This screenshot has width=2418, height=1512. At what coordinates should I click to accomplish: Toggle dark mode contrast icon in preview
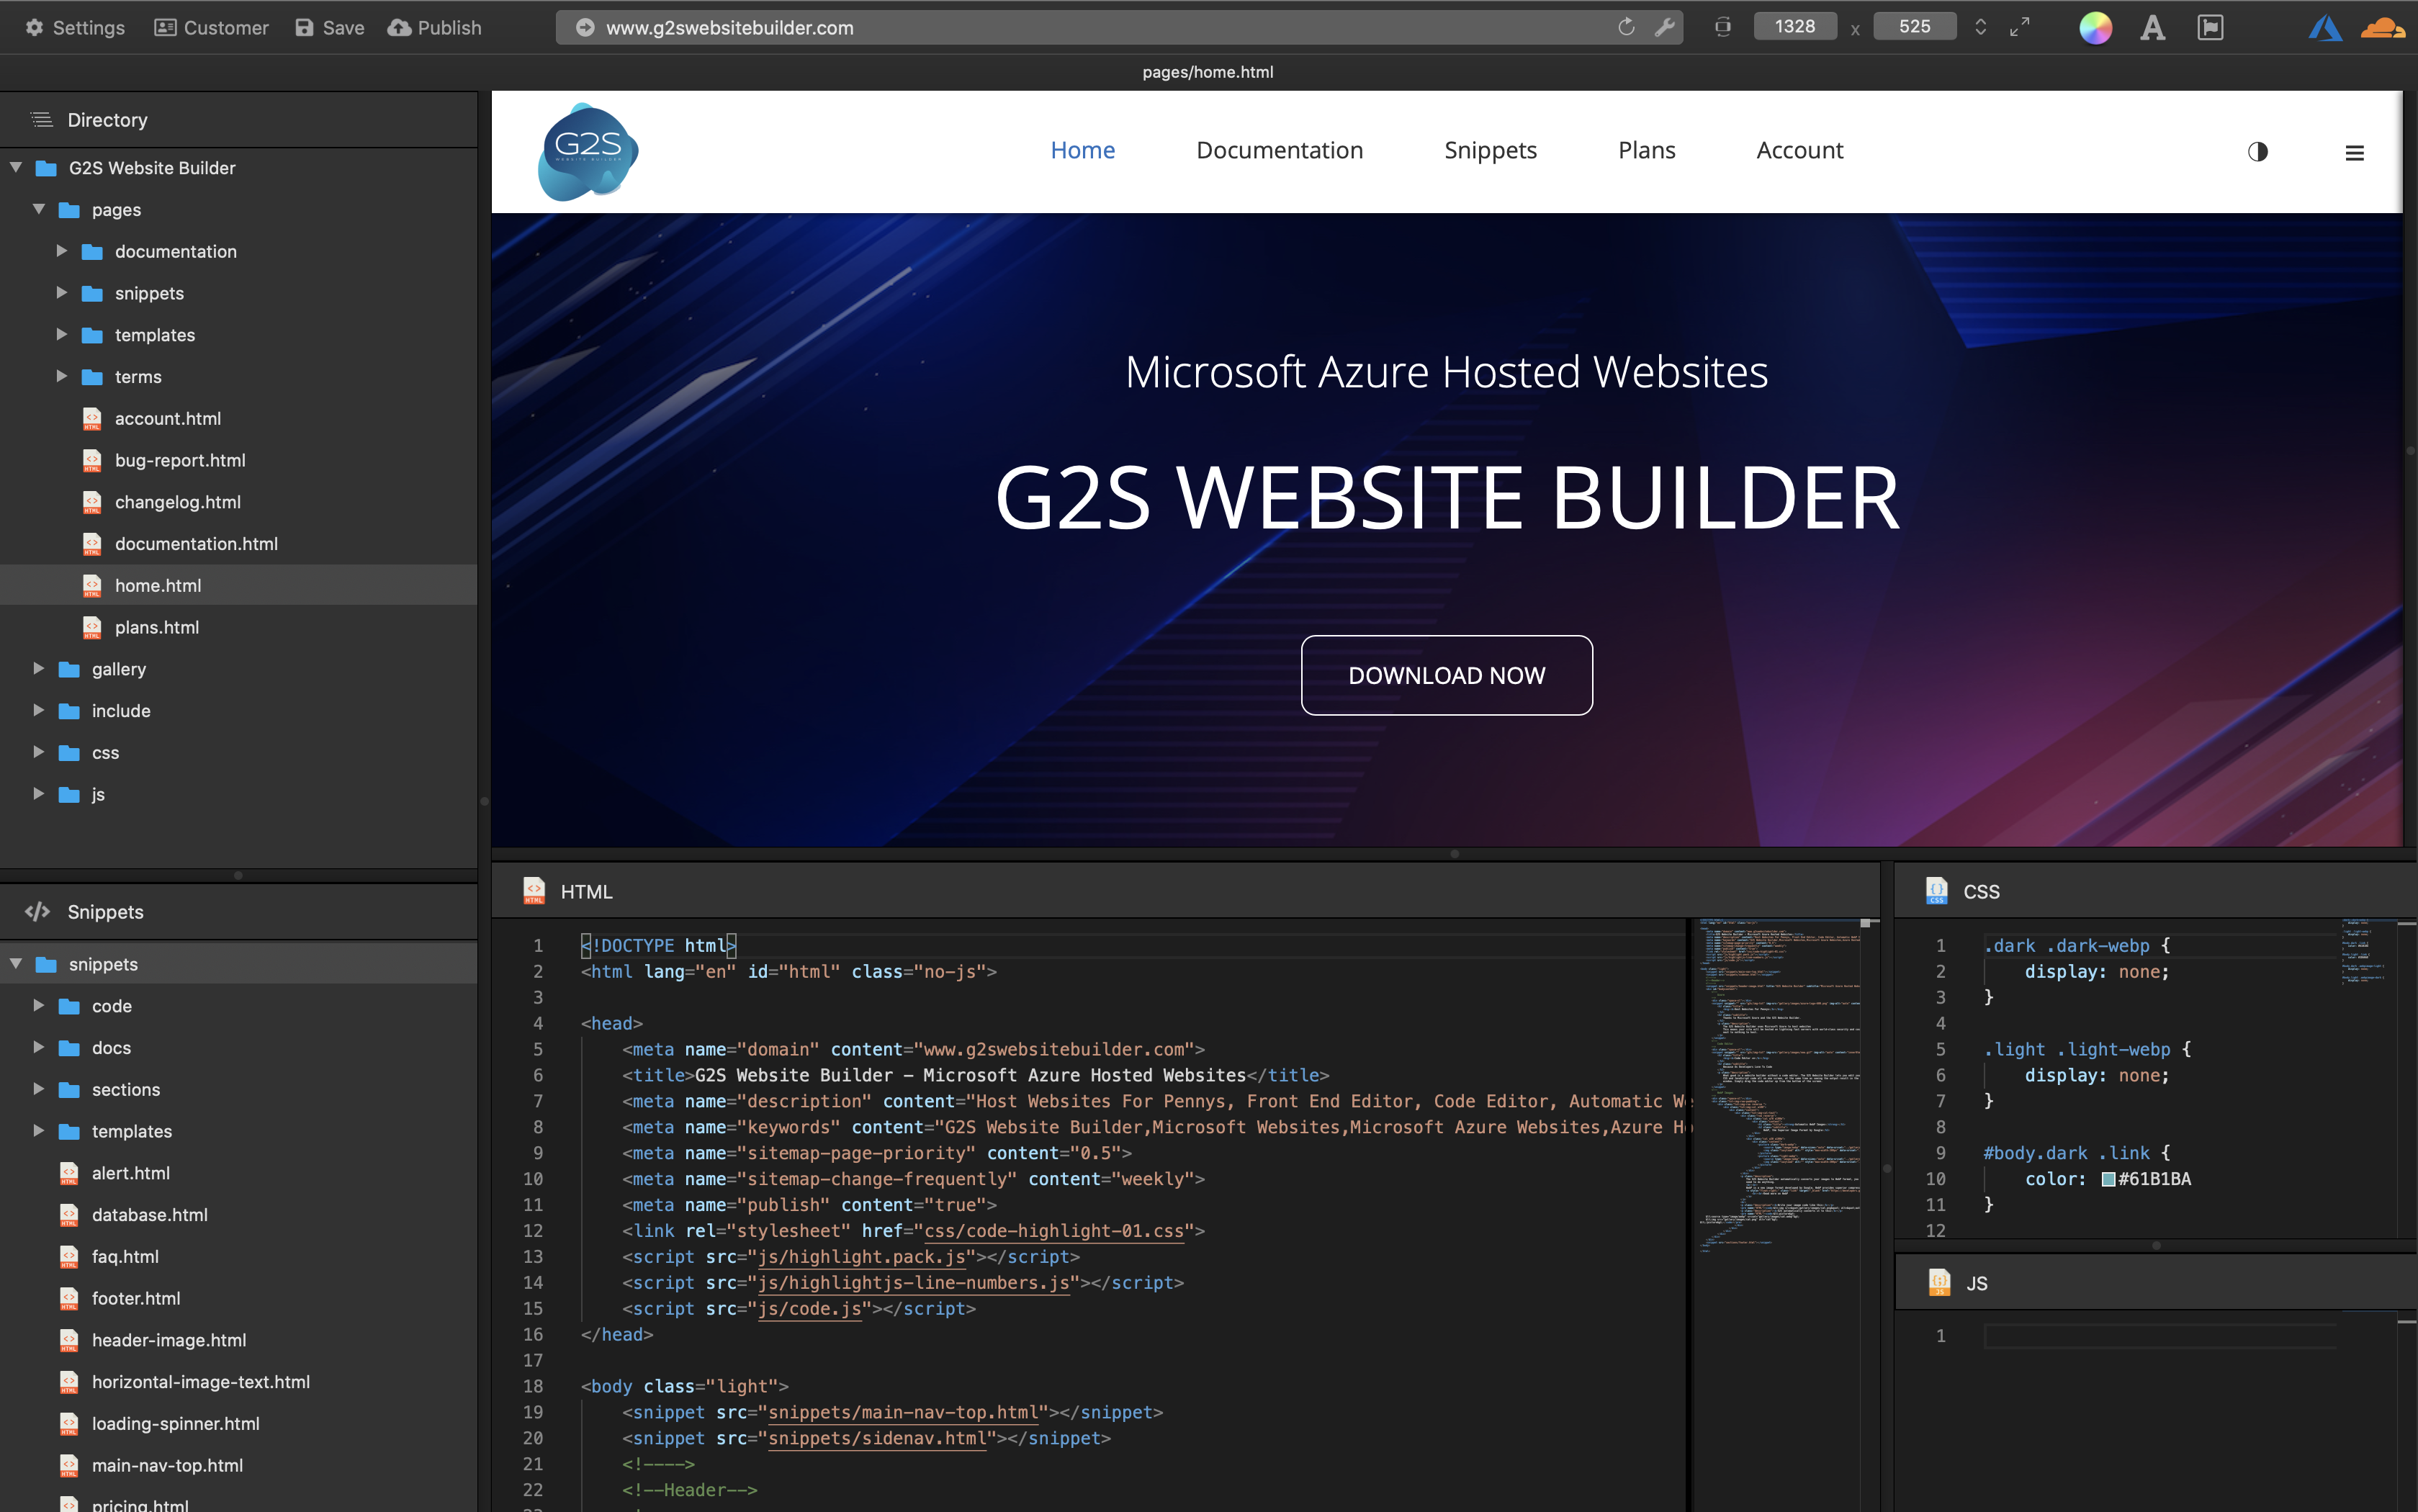[2257, 152]
